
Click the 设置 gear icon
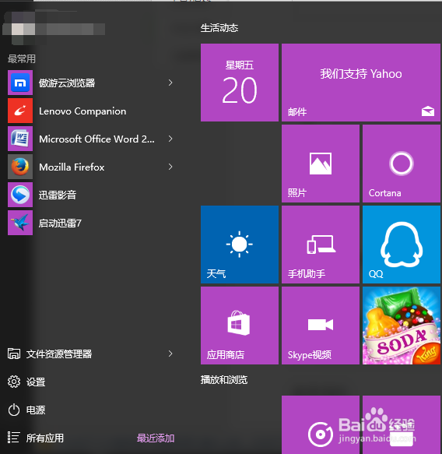click(14, 382)
